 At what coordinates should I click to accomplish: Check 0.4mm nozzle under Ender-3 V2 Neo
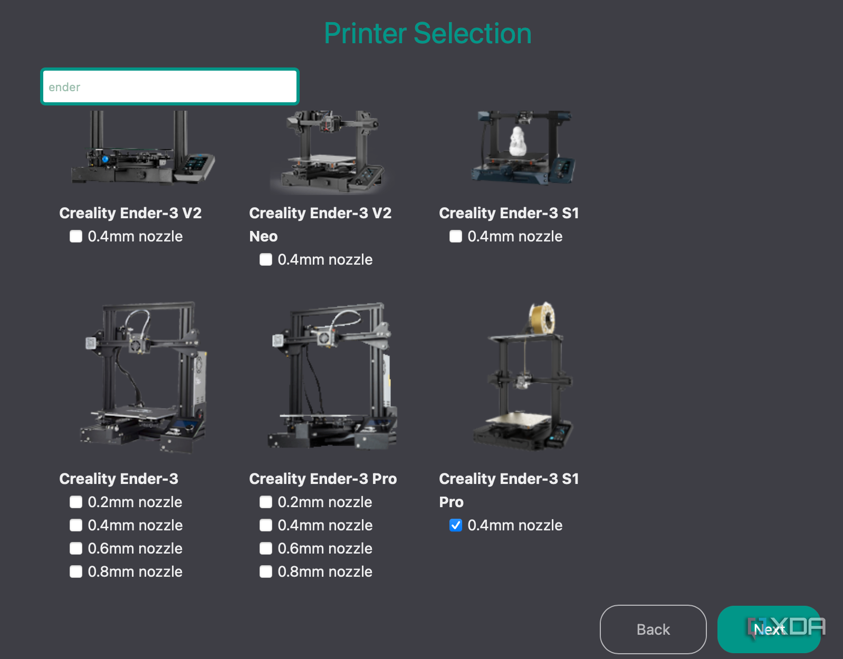pyautogui.click(x=266, y=259)
